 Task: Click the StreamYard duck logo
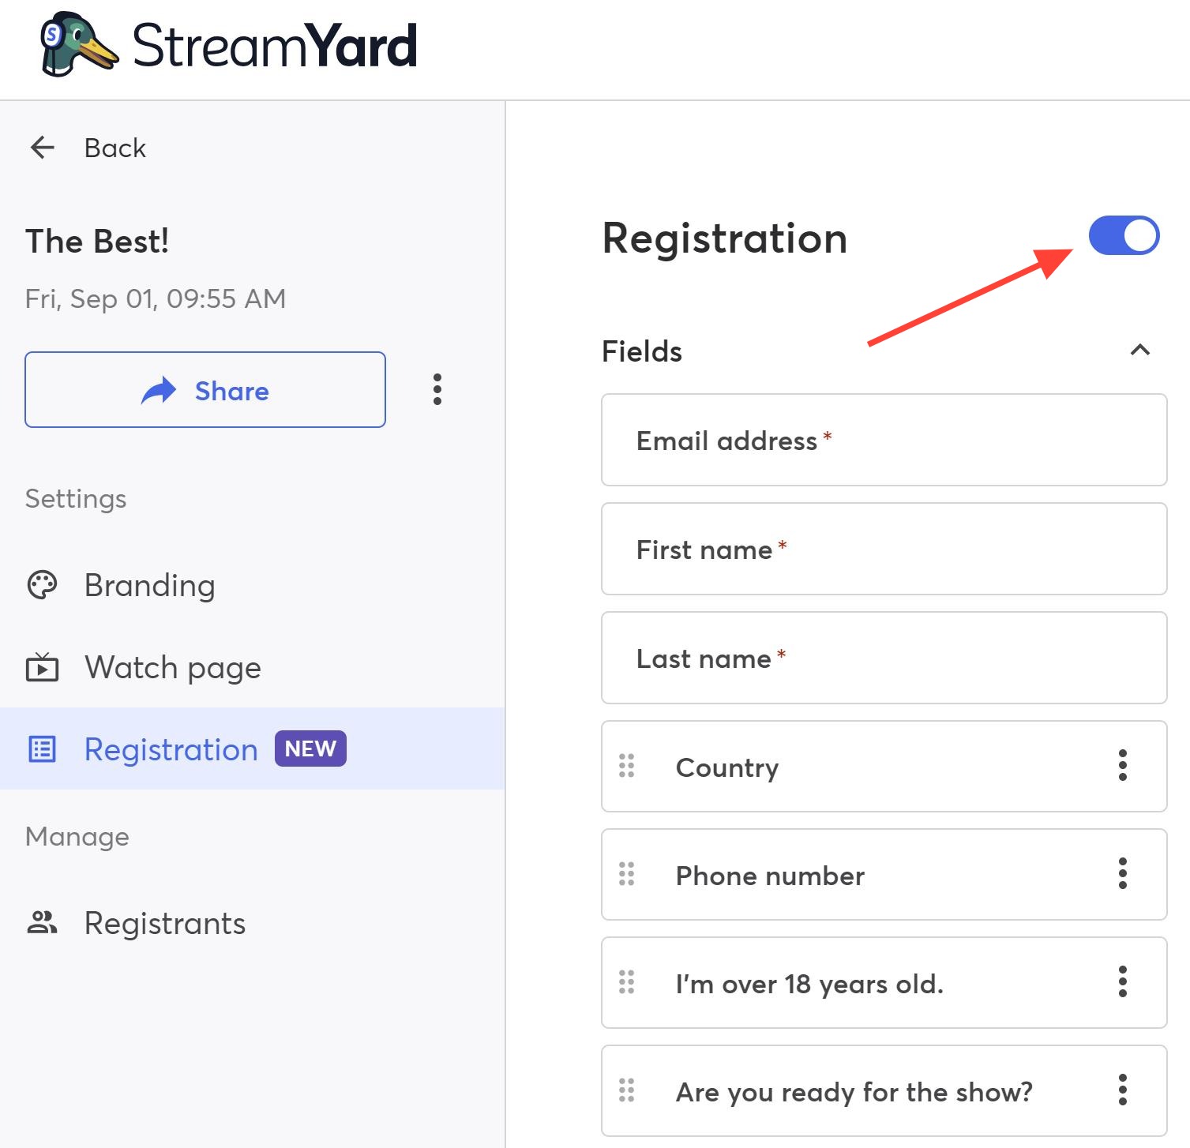point(79,45)
